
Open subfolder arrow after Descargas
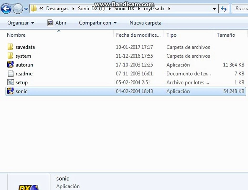[x=73, y=8]
